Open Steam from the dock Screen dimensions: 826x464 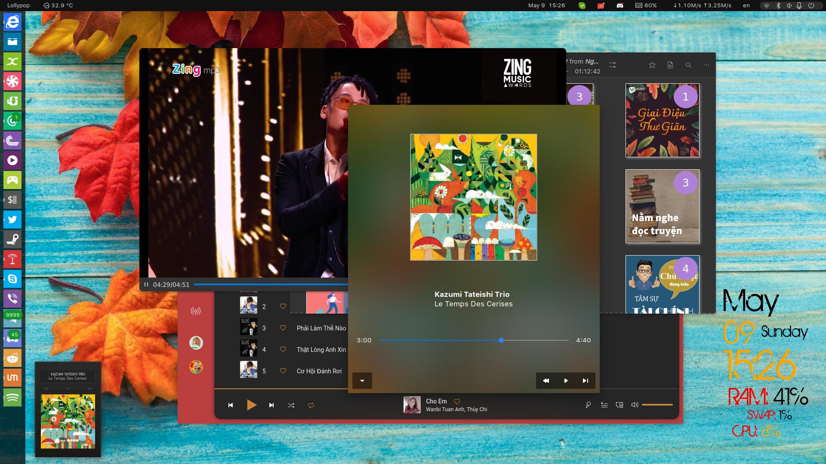[12, 239]
